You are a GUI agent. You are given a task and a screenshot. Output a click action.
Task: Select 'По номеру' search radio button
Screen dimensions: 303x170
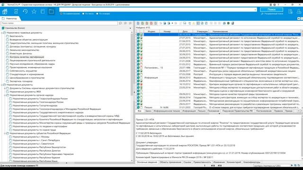coord(97,14)
